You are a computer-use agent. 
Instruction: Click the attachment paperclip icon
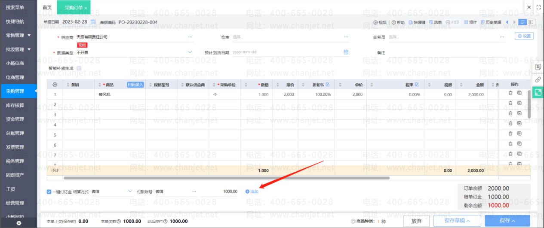point(538,80)
